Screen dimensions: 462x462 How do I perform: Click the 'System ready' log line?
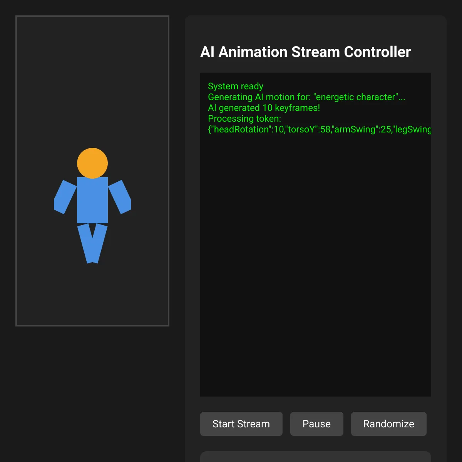click(x=235, y=86)
